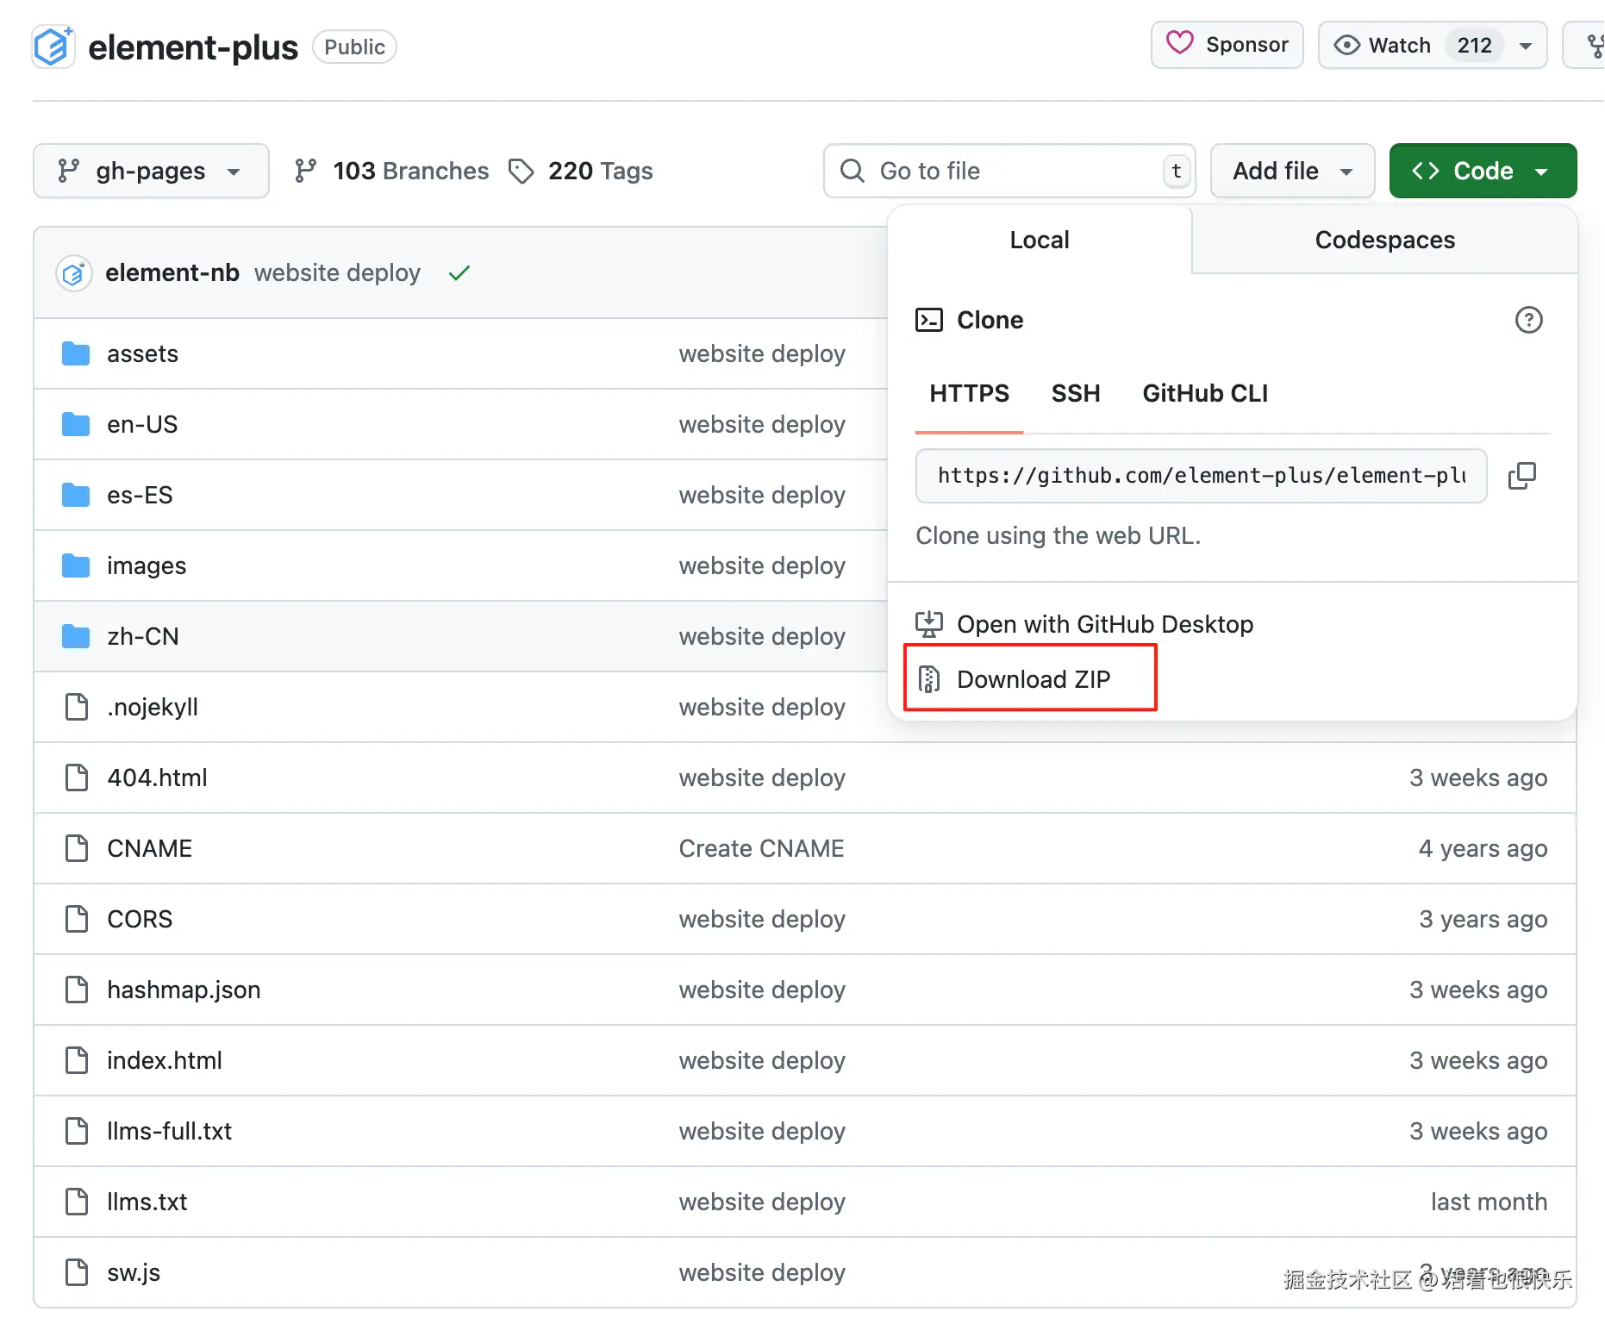Click the element-plus repository logo

coord(53,47)
